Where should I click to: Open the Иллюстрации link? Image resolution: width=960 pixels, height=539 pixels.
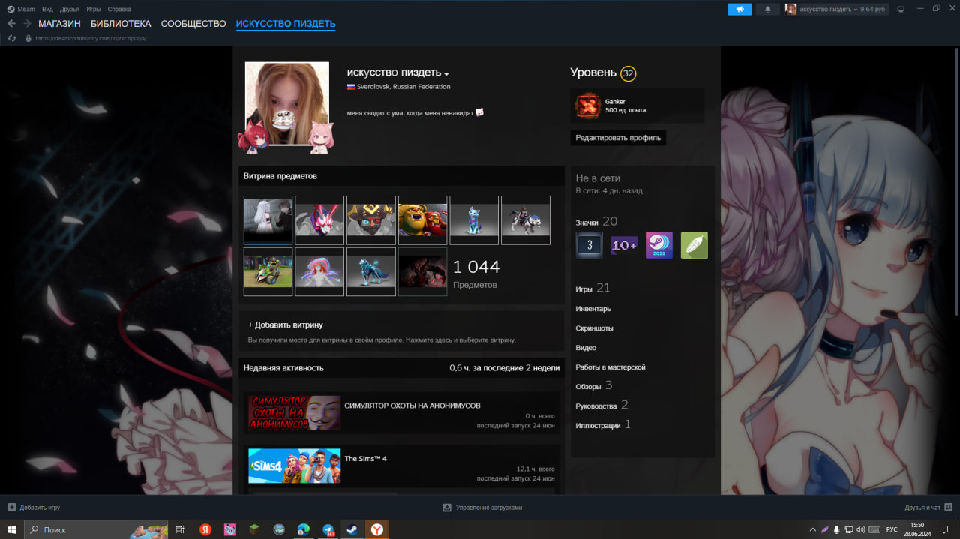tap(598, 425)
